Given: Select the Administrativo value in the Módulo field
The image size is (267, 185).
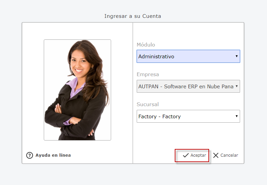Looking at the screenshot, I should [156, 57].
